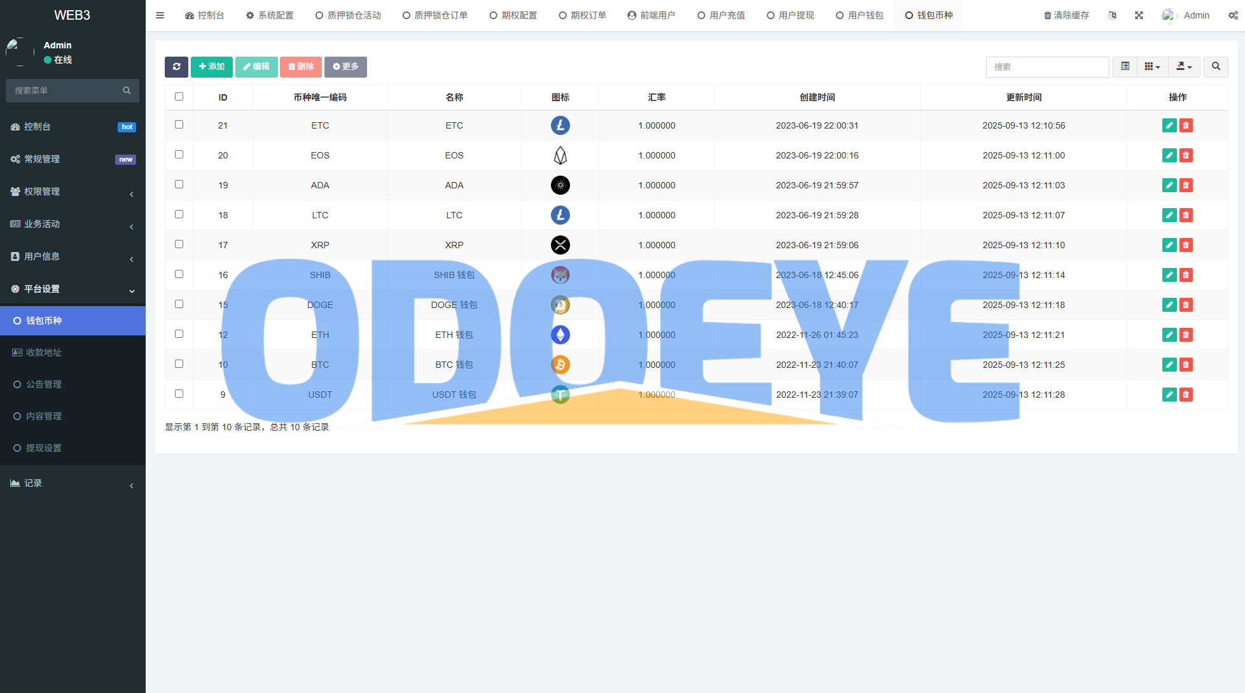The height and width of the screenshot is (693, 1245).
Task: Check the checkbox for ADA row
Action: pyautogui.click(x=179, y=185)
